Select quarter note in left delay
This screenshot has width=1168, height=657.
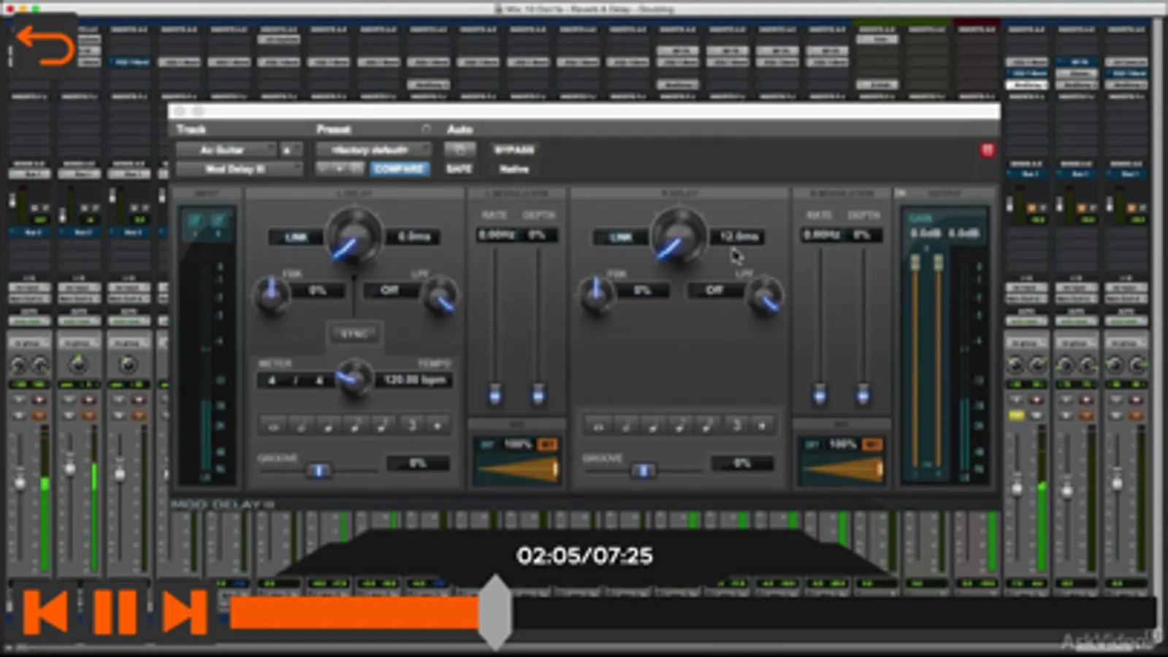tap(328, 425)
